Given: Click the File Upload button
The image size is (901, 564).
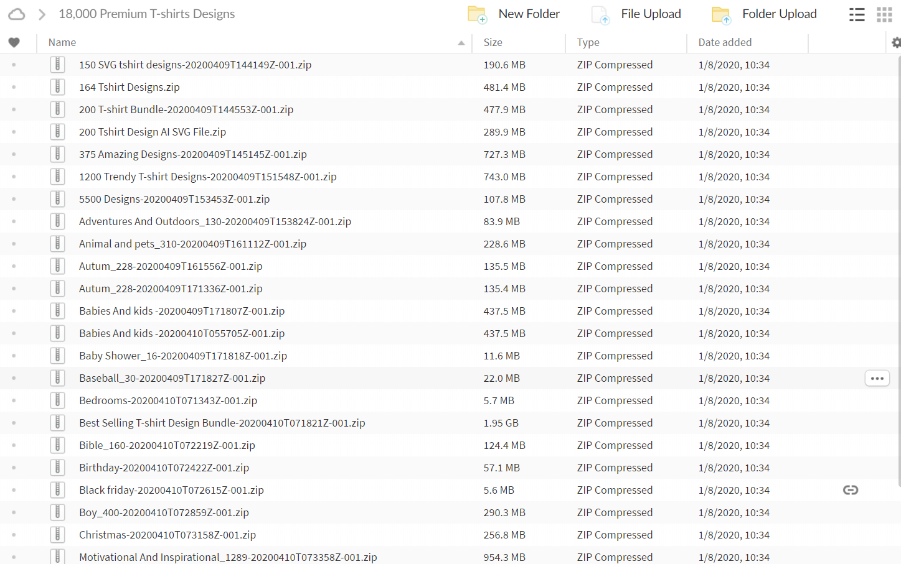Looking at the screenshot, I should pyautogui.click(x=636, y=14).
